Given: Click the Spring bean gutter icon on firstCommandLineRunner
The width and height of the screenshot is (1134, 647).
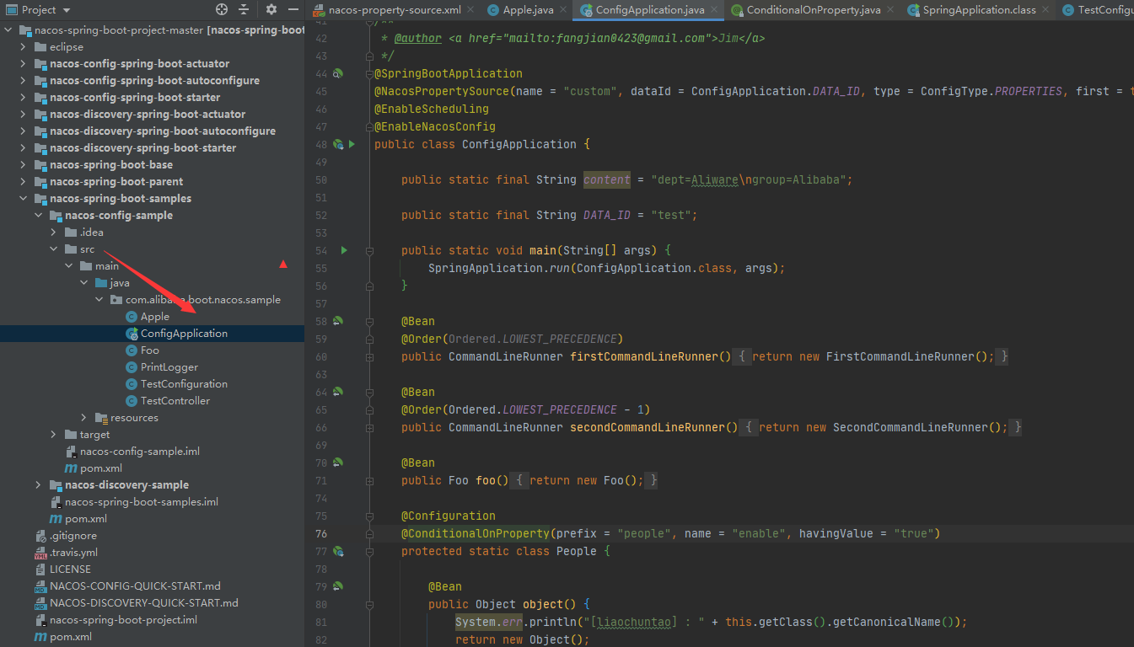Looking at the screenshot, I should [336, 320].
